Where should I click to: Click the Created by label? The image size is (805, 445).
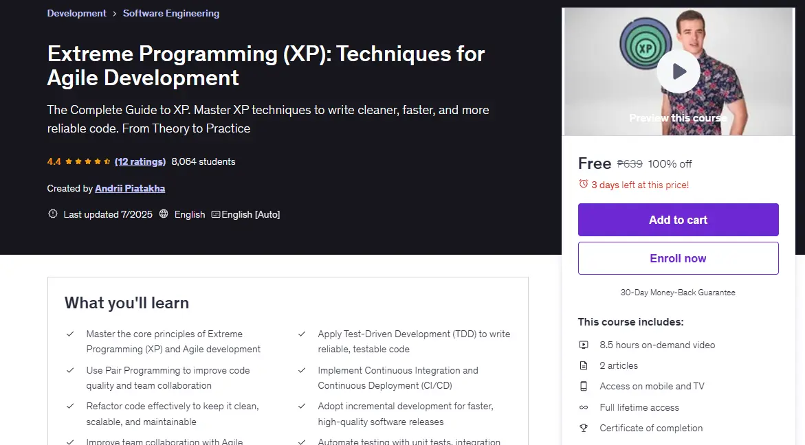click(70, 188)
